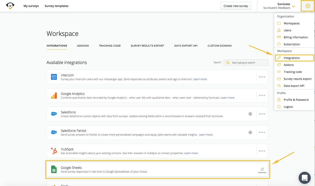The height and width of the screenshot is (186, 315).
Task: Click the Google Sheets green icon
Action: pos(54,169)
